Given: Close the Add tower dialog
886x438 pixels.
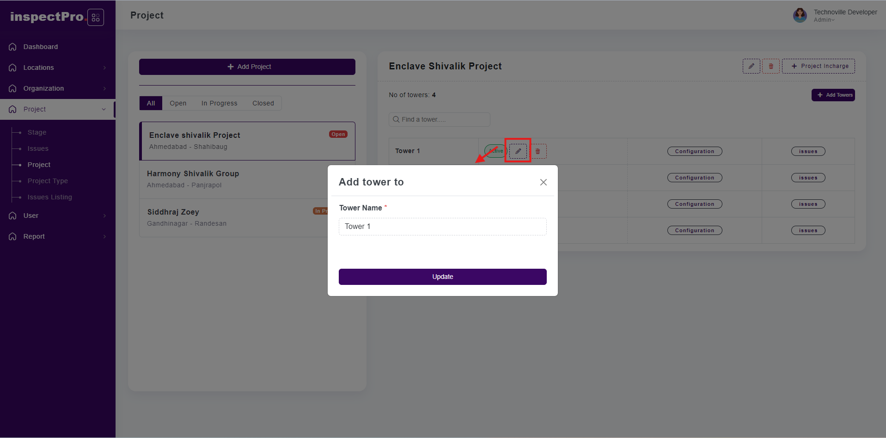Looking at the screenshot, I should 544,182.
